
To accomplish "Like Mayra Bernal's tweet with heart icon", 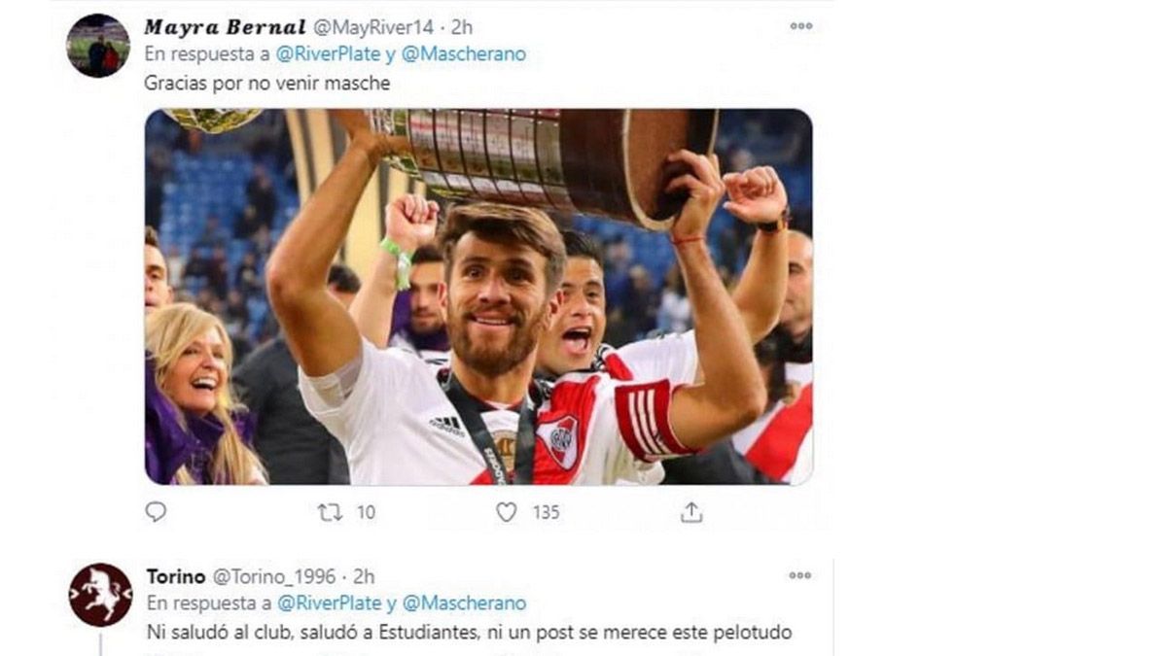I will (x=507, y=511).
